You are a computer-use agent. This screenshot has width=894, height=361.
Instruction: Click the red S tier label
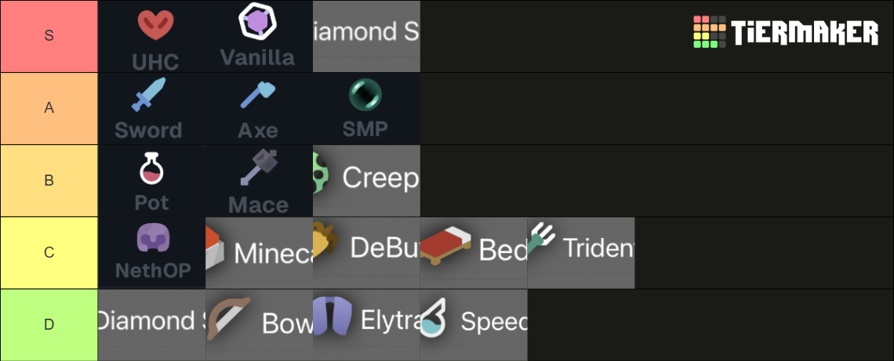49,36
